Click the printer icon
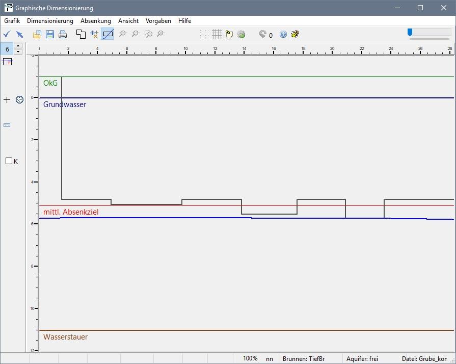 [63, 34]
